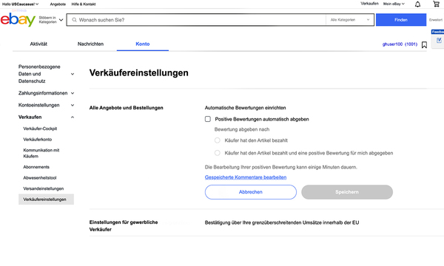Click the blue Feedback tab label
The width and height of the screenshot is (444, 266).
point(437,32)
